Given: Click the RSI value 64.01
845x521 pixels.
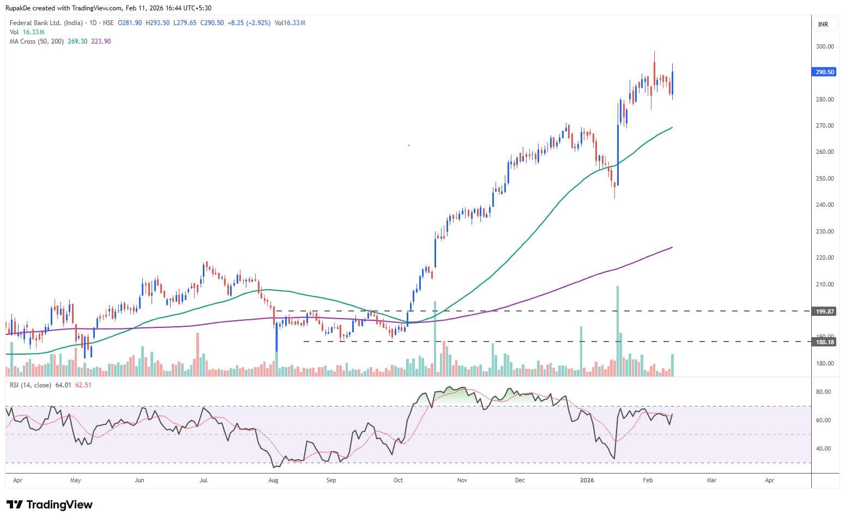Looking at the screenshot, I should (x=63, y=385).
